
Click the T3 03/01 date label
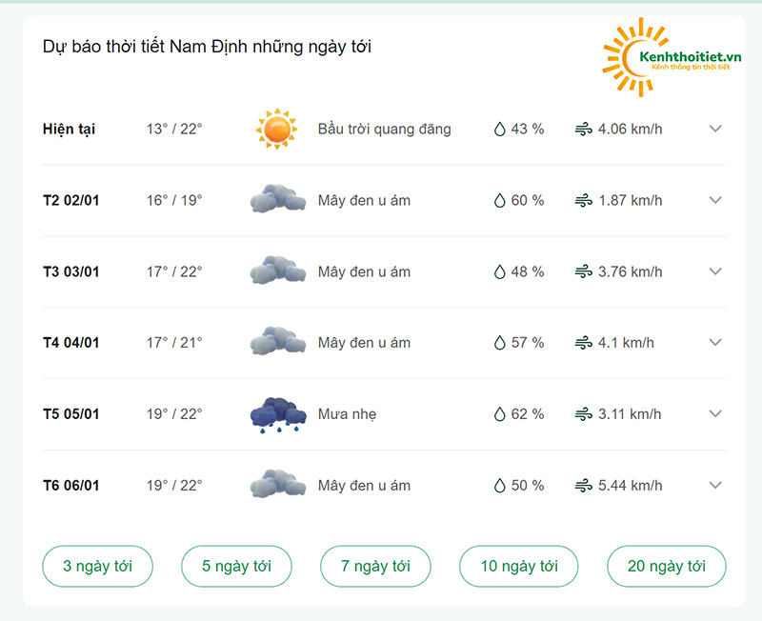coord(70,271)
